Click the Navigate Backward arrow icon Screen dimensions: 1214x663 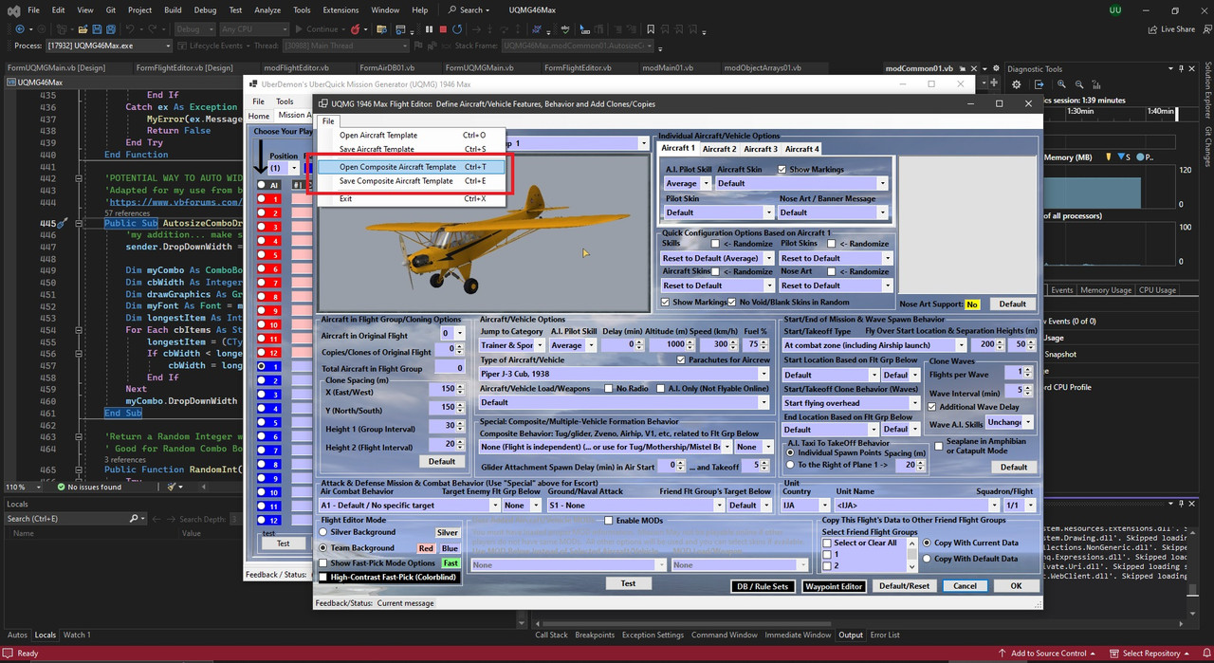pyautogui.click(x=19, y=29)
